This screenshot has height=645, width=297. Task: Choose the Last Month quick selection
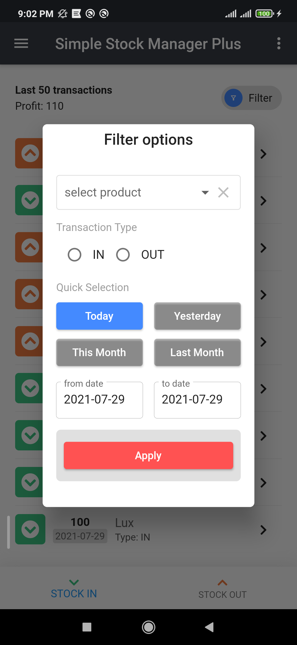197,352
